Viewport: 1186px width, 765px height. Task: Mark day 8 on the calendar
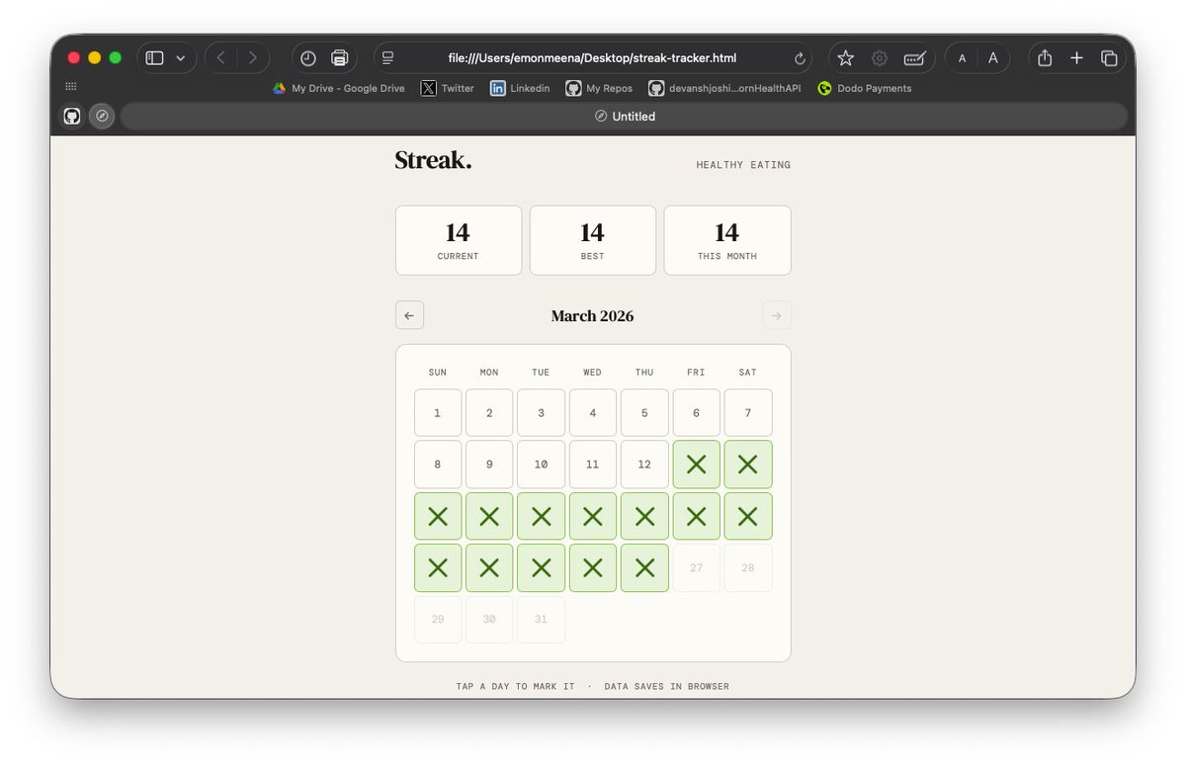click(438, 465)
